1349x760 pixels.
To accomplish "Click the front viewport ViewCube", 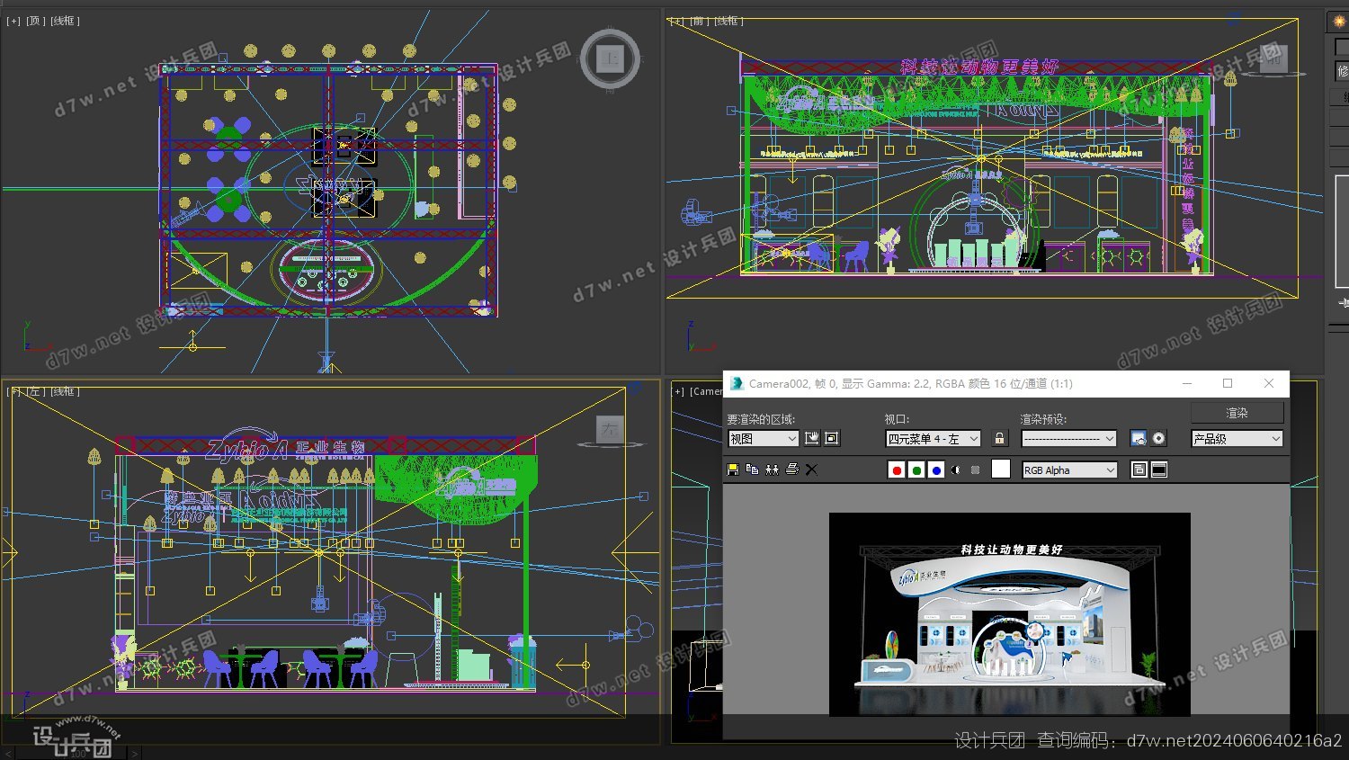I will [1273, 58].
